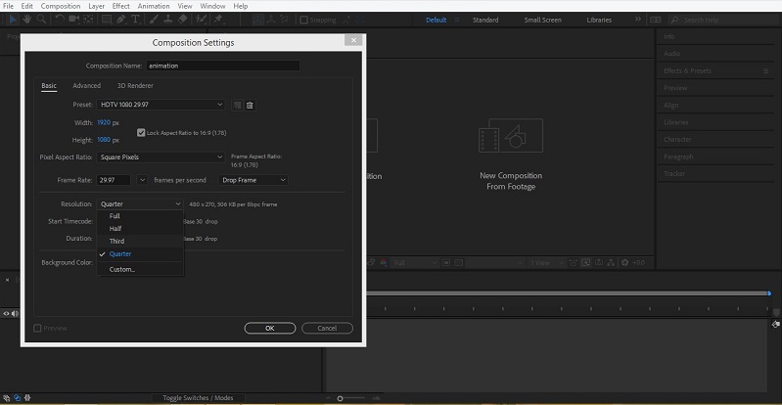Click the viewer region of interest icon

pyautogui.click(x=446, y=262)
